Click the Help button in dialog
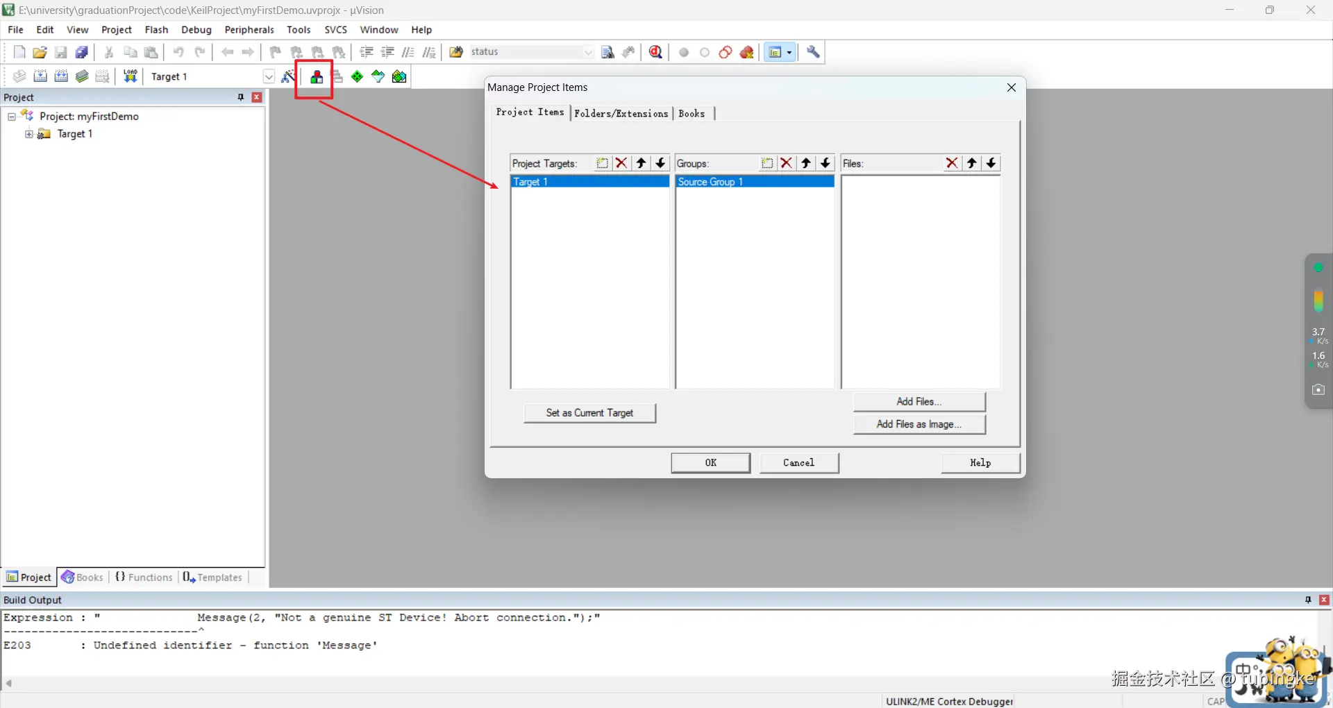 tap(980, 463)
